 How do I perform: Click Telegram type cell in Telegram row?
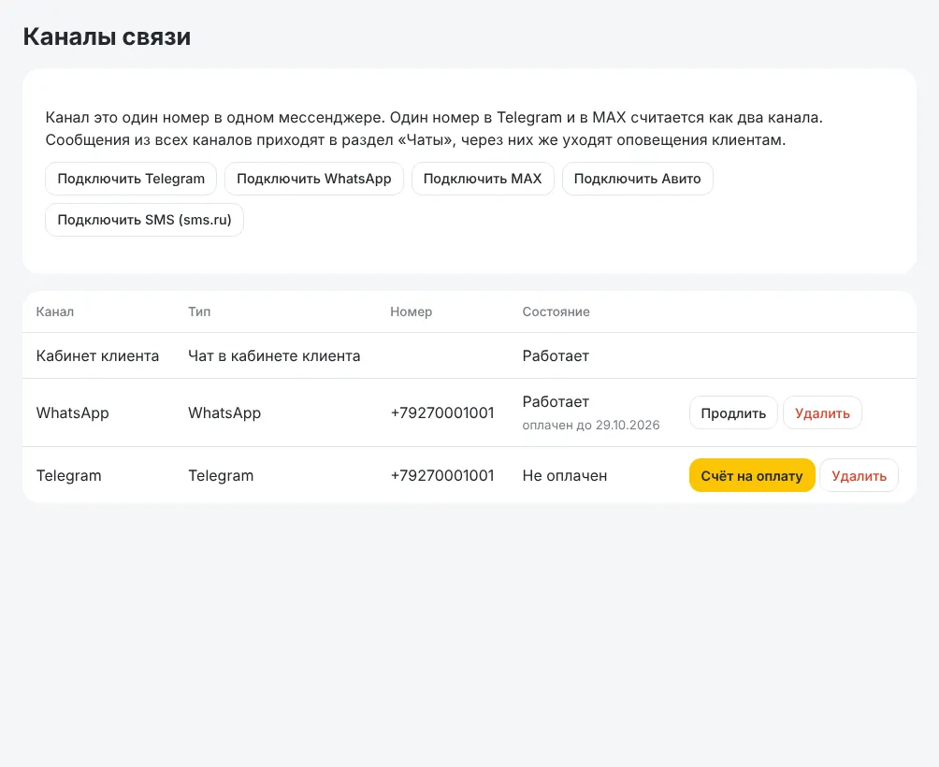(x=221, y=475)
